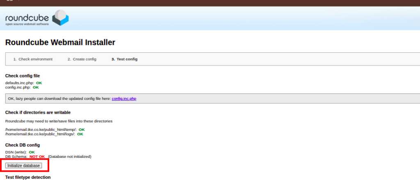Viewport: 420px width, 180px height.
Task: Select the public_html/temp/ directory path
Action: pos(41,130)
